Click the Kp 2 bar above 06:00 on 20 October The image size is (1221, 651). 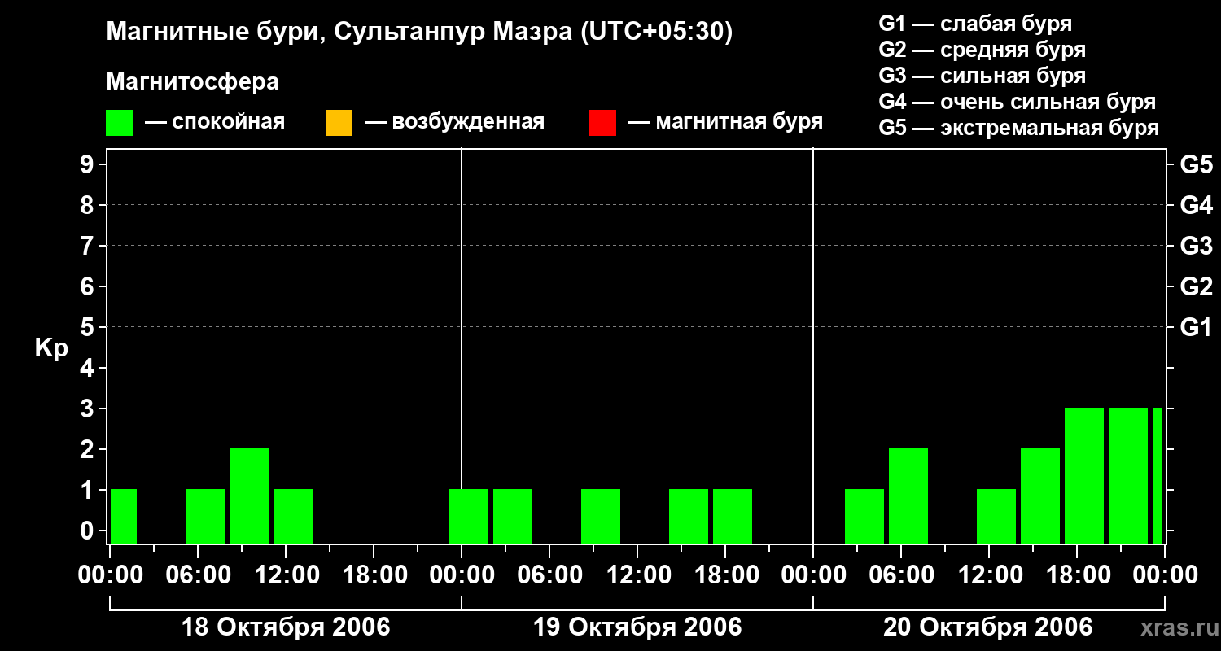(908, 496)
